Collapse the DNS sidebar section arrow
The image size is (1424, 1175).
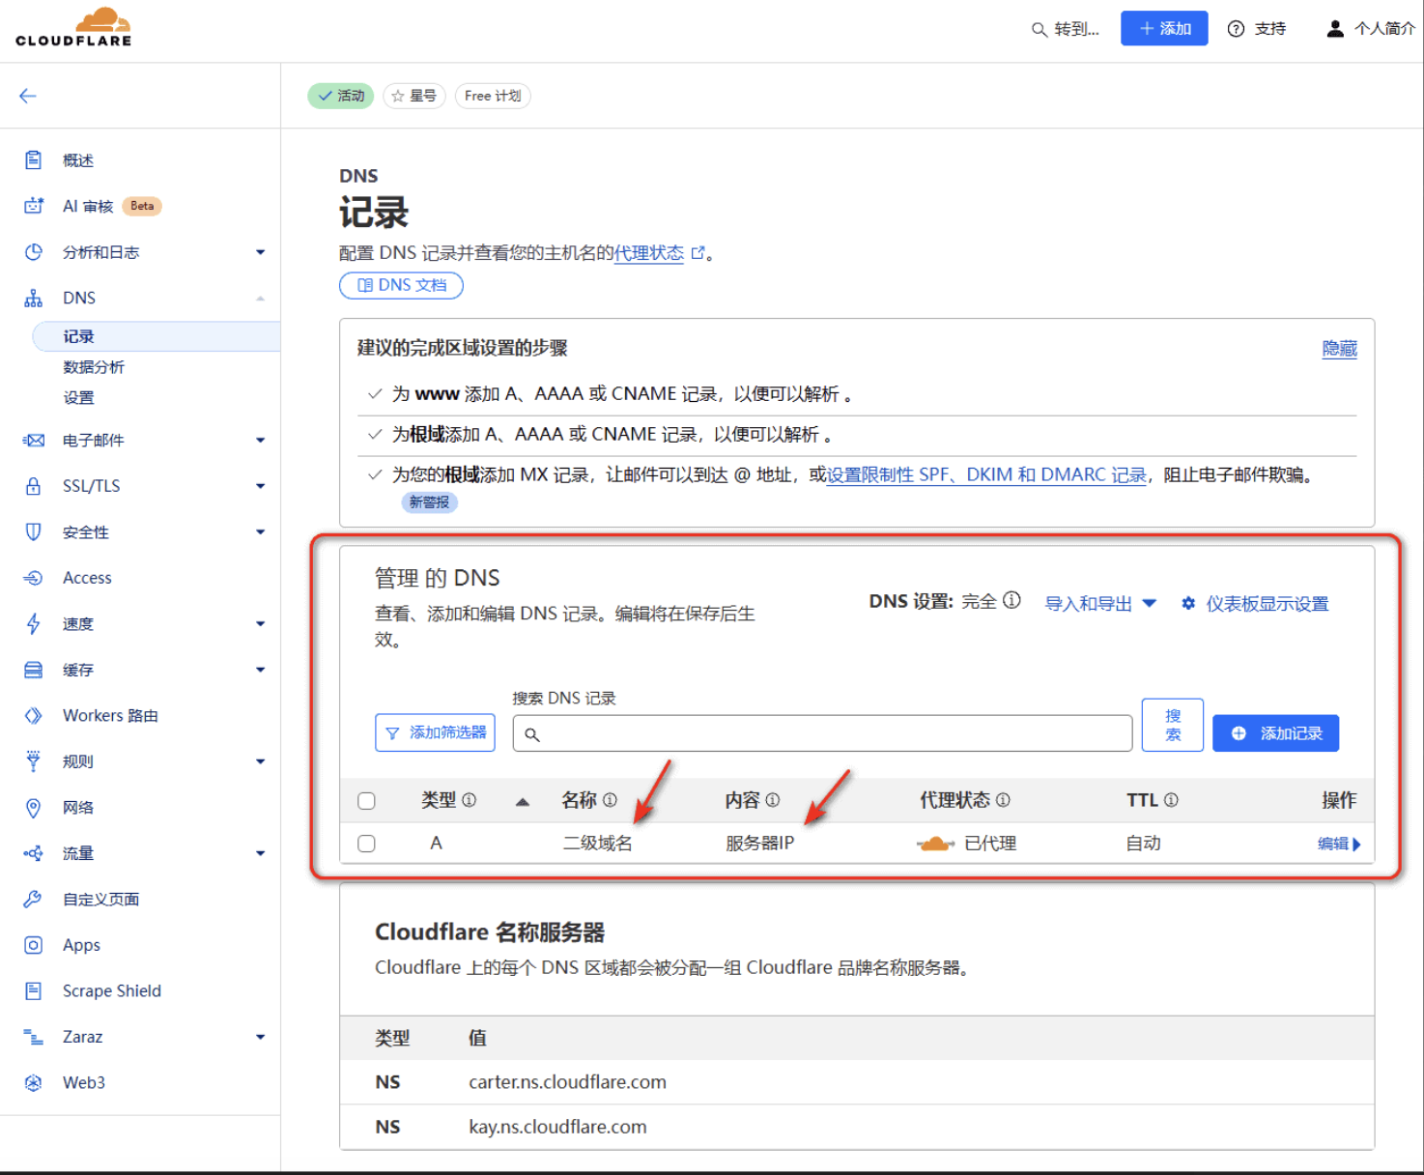[260, 299]
